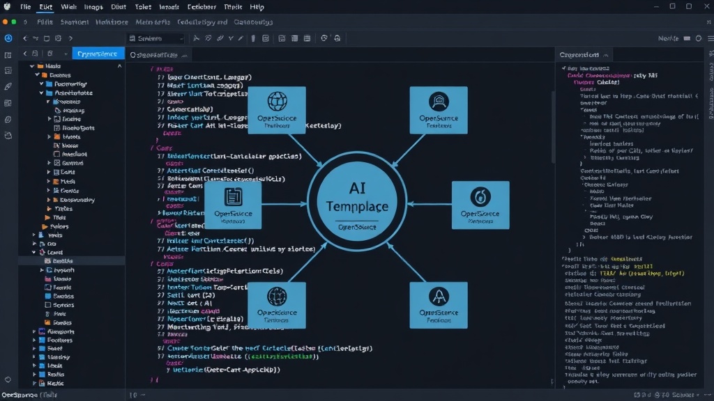
Task: Select the Sentors file in tree
Action: click(x=59, y=305)
